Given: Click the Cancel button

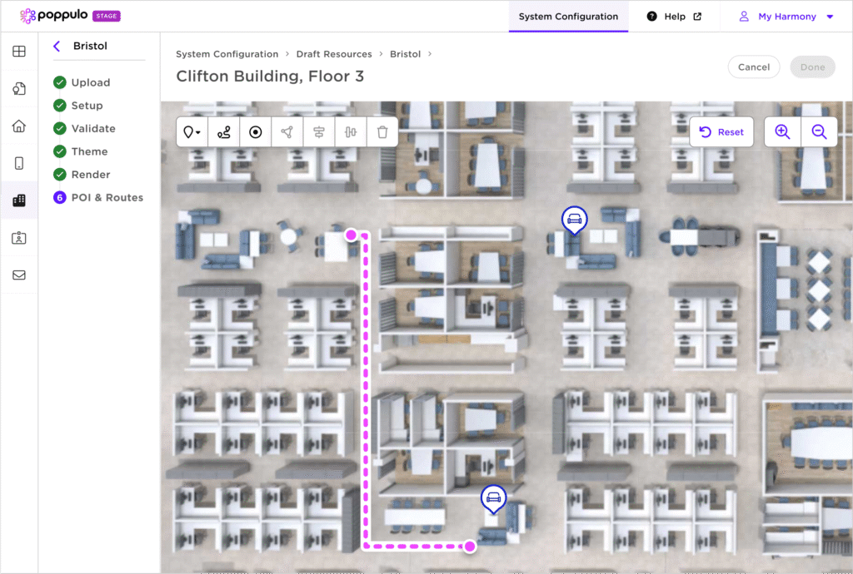Looking at the screenshot, I should [753, 67].
